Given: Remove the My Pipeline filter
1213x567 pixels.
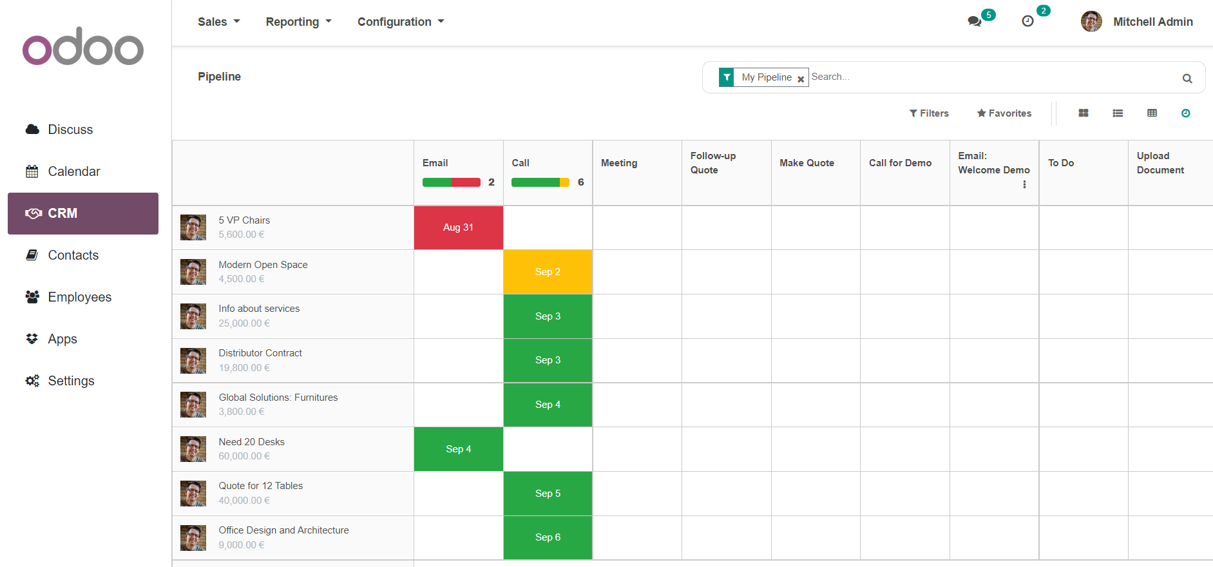Looking at the screenshot, I should [x=801, y=79].
